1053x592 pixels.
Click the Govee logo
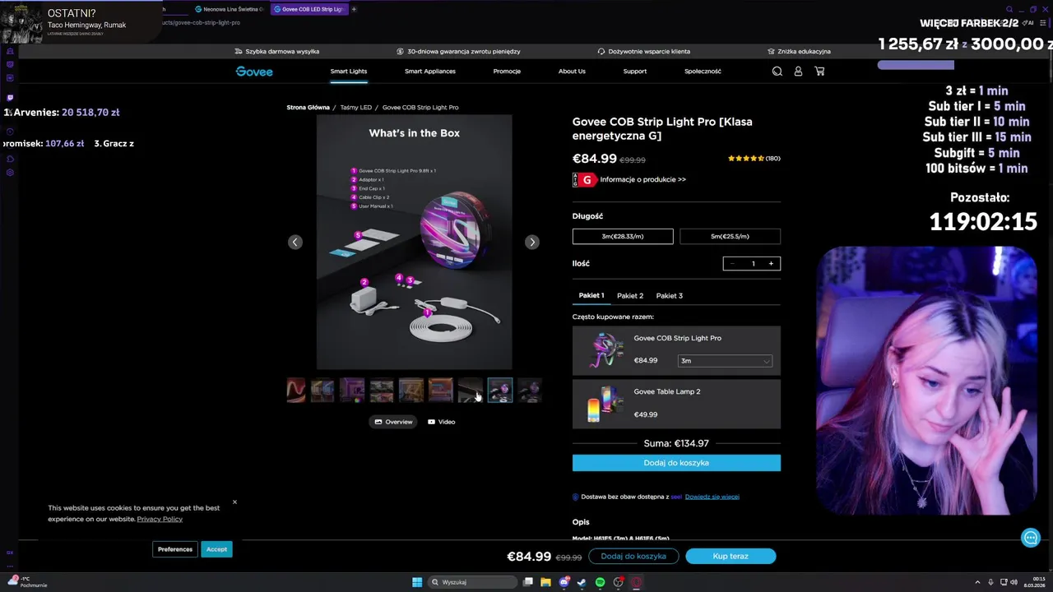pos(254,72)
